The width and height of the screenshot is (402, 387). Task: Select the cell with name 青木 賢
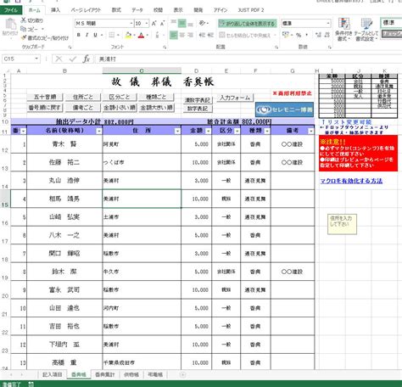point(64,144)
